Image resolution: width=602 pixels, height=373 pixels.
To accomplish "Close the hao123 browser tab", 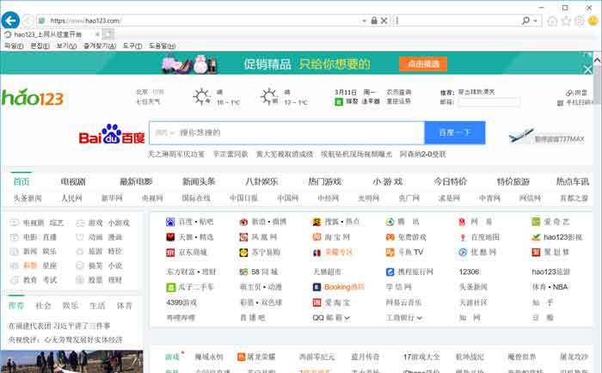I will tap(97, 34).
